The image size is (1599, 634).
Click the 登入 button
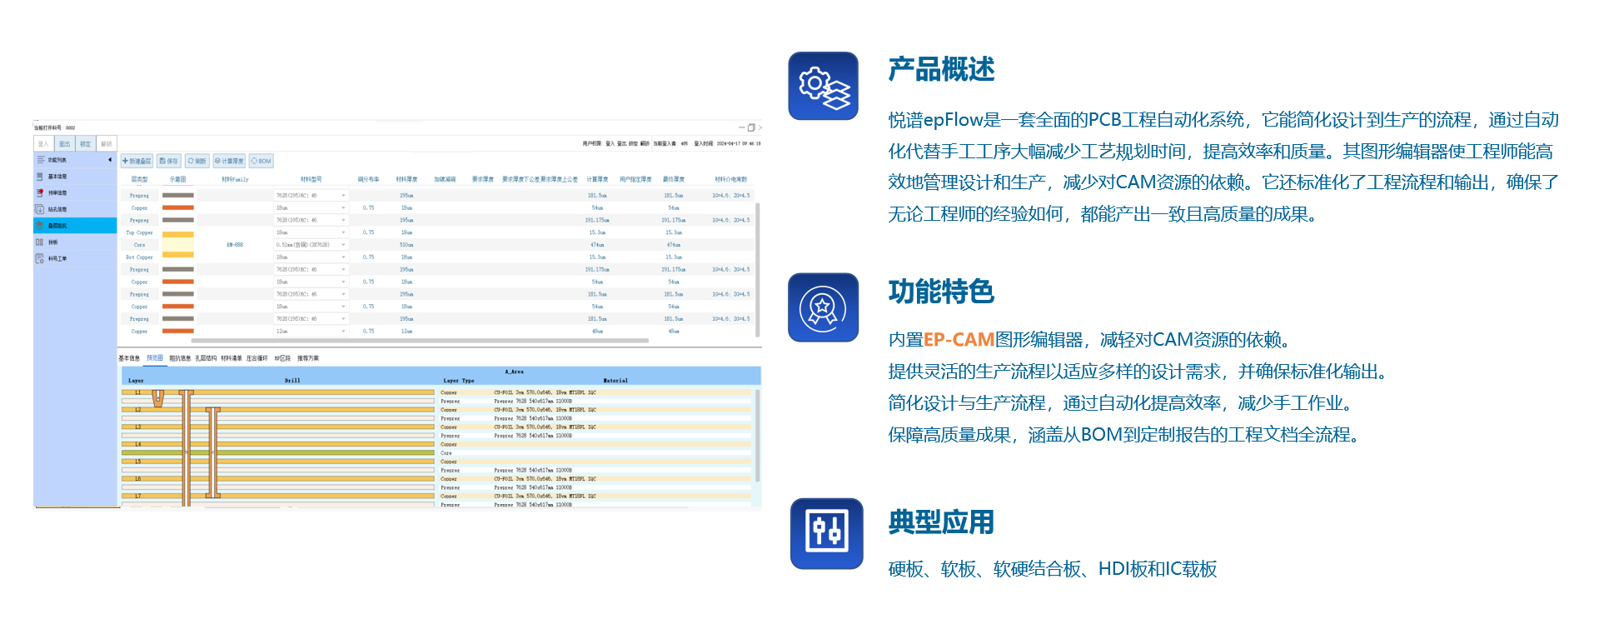coord(43,144)
